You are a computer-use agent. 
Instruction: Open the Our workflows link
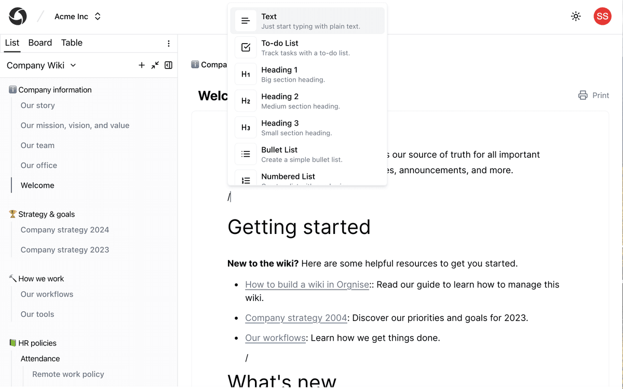tap(275, 338)
